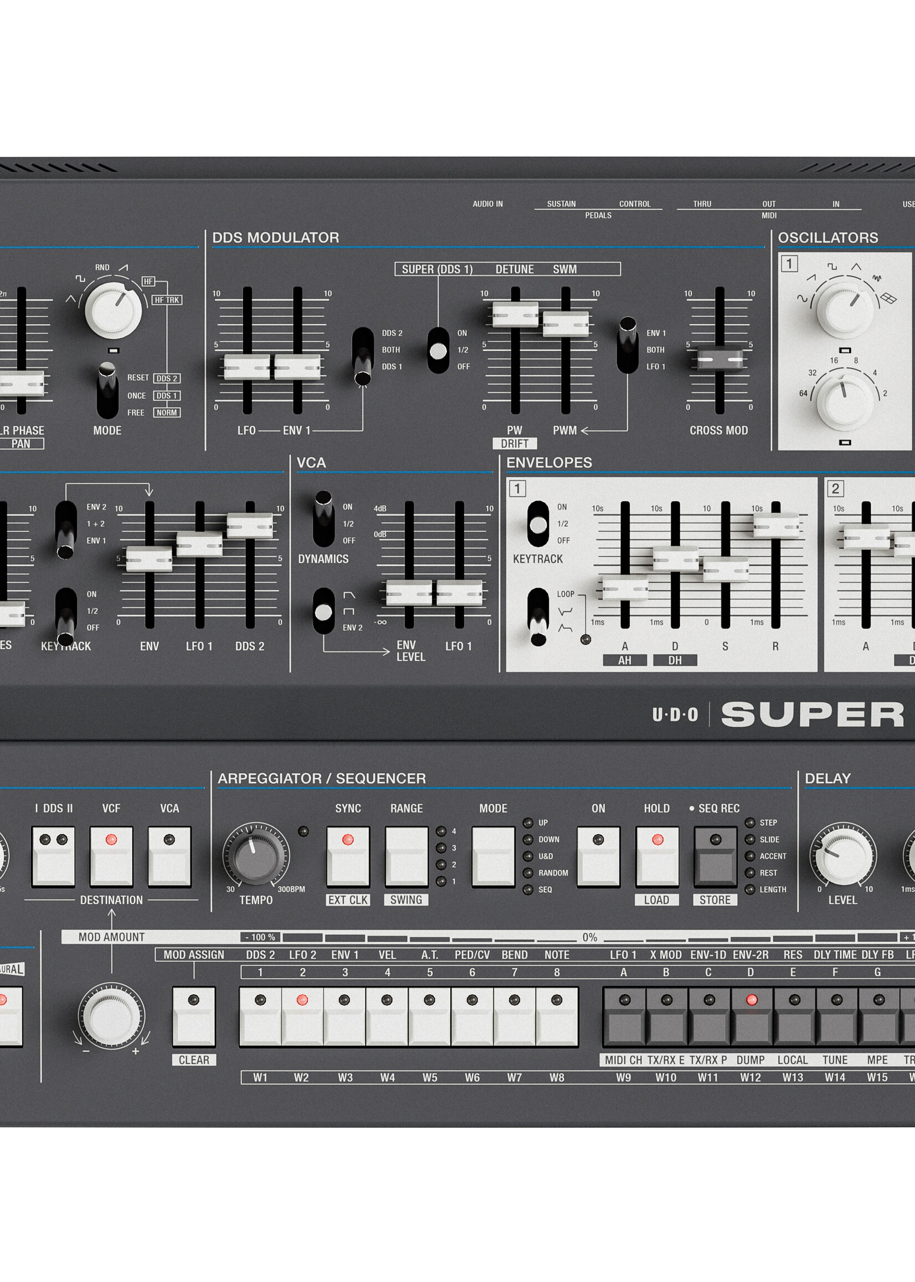915x1282 pixels.
Task: Toggle the VCA envelope shape switch
Action: click(x=323, y=611)
